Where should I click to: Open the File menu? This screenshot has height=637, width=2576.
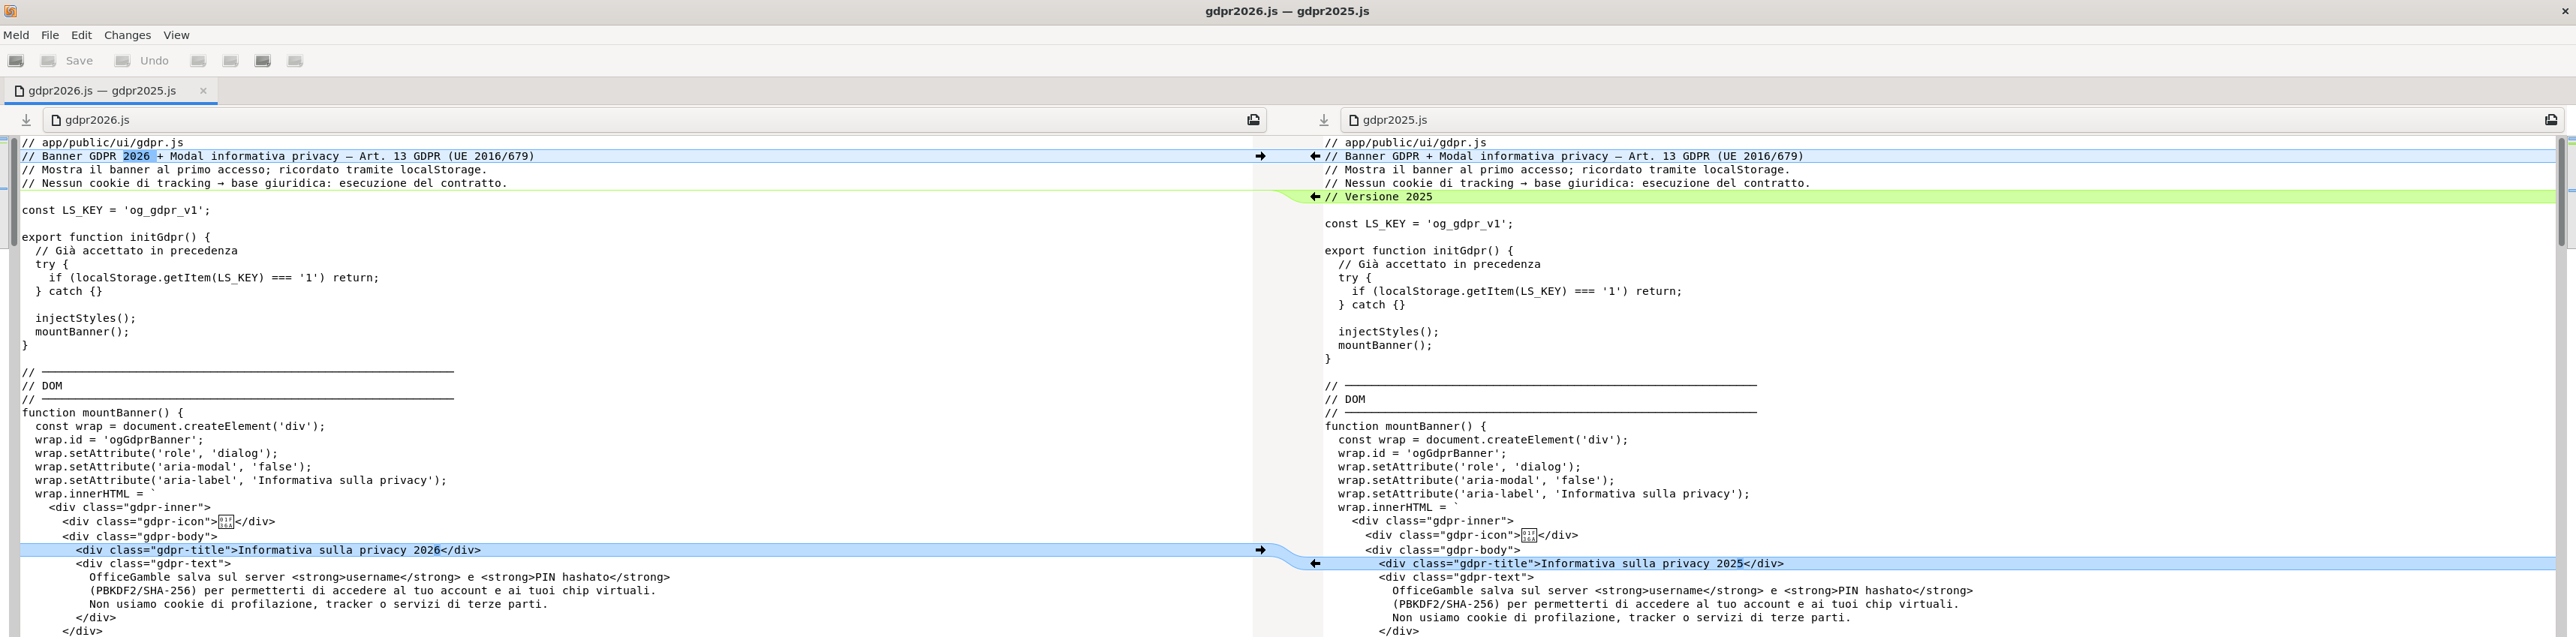pos(50,35)
